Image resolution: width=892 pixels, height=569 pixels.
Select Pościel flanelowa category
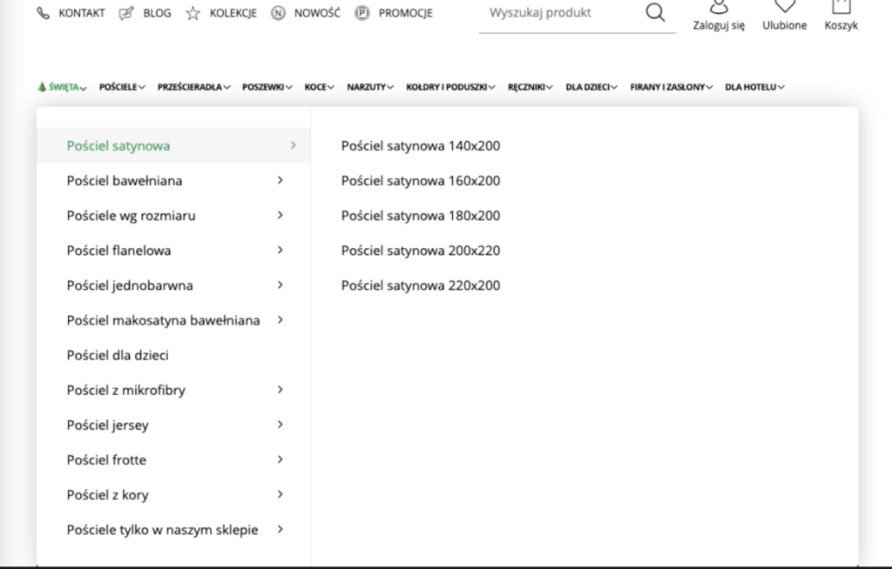pos(118,251)
